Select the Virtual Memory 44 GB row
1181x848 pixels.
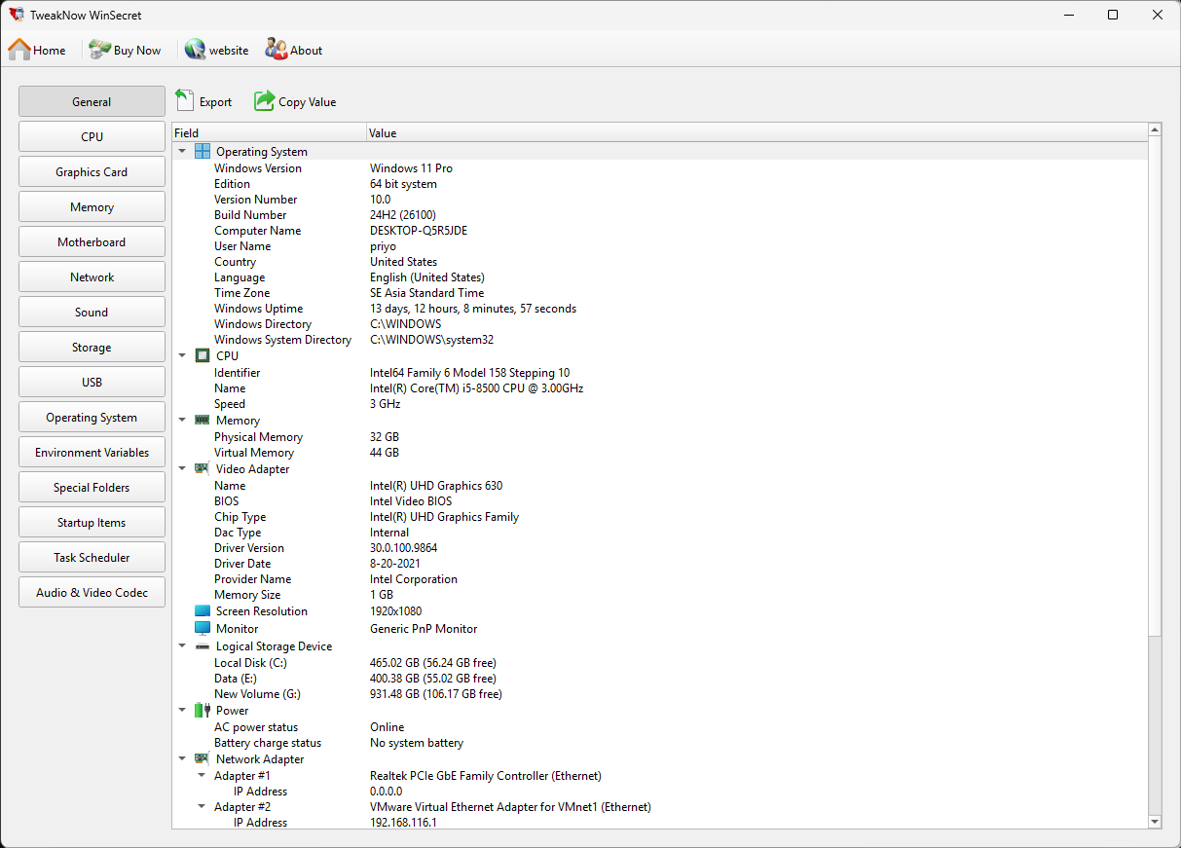[x=660, y=453]
